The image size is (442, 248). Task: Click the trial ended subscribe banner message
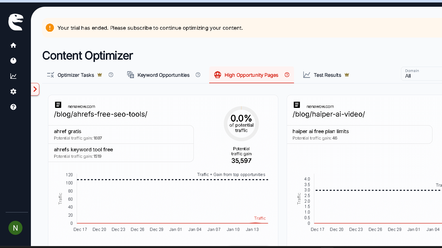tap(150, 28)
